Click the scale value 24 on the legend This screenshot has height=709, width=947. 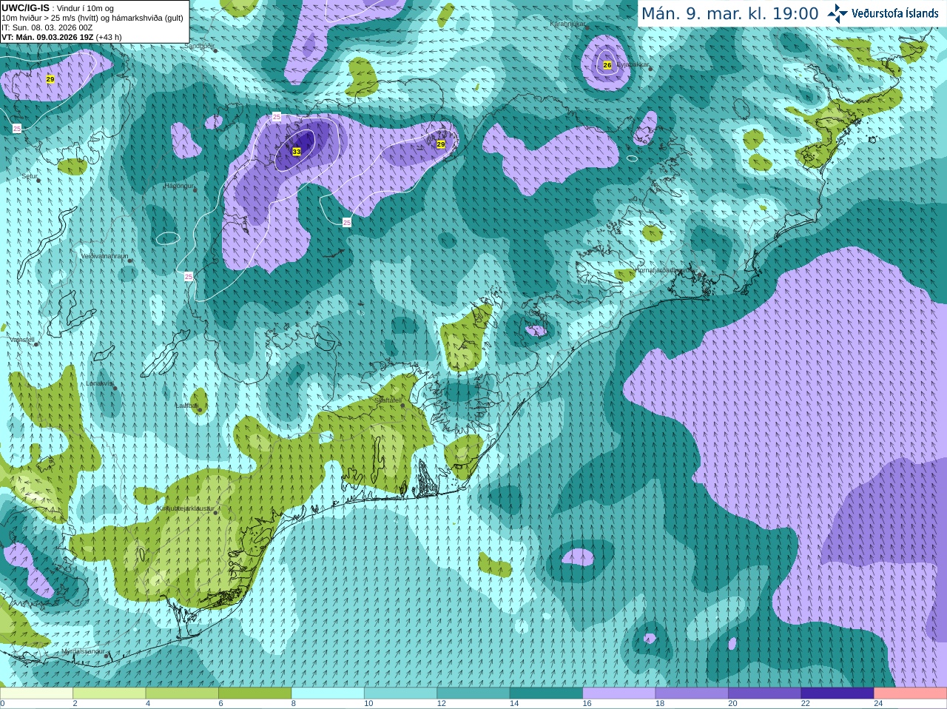tap(878, 704)
